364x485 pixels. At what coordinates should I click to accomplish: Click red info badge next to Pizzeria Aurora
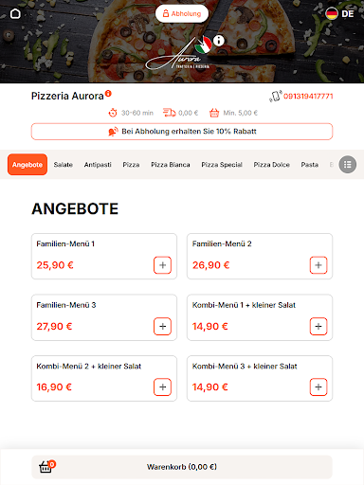point(108,93)
